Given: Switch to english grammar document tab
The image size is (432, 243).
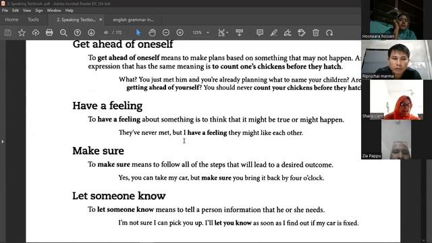Looking at the screenshot, I should [134, 20].
